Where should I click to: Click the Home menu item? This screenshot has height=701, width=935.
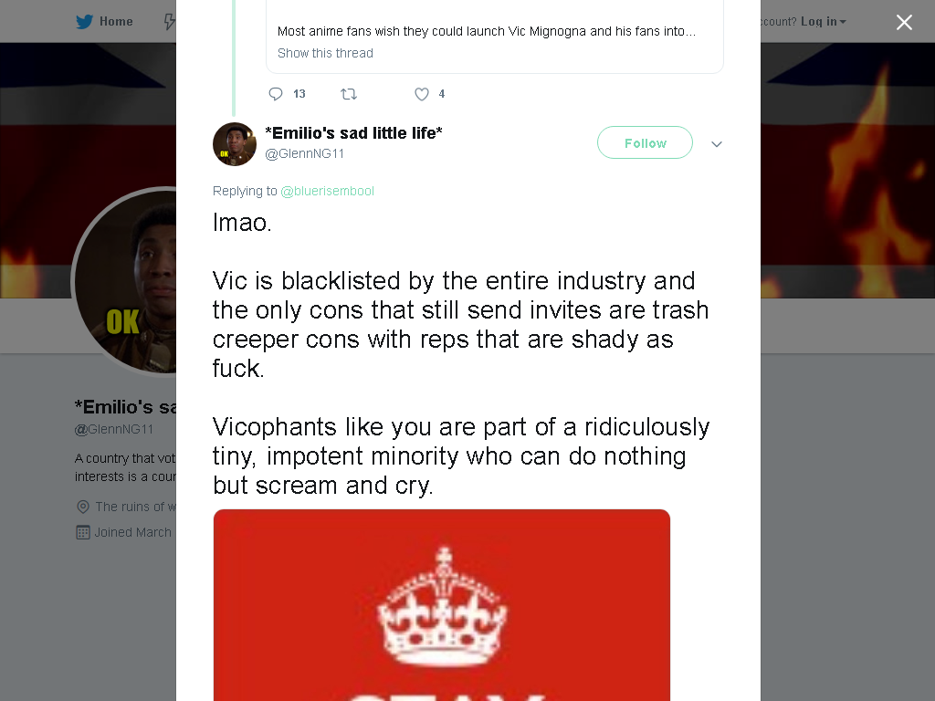point(104,22)
